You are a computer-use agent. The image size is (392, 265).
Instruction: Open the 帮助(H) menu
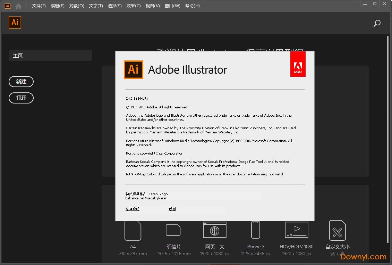coord(193,6)
